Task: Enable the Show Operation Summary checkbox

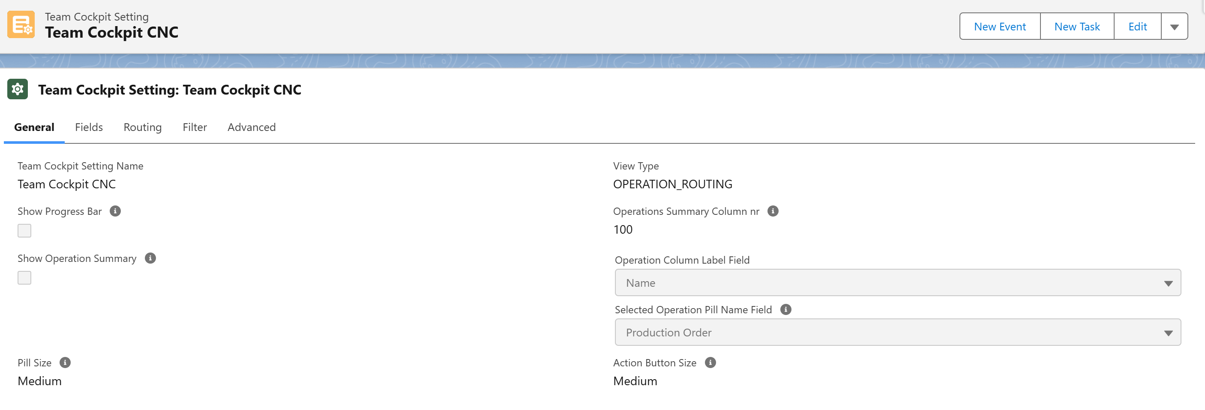Action: 24,278
